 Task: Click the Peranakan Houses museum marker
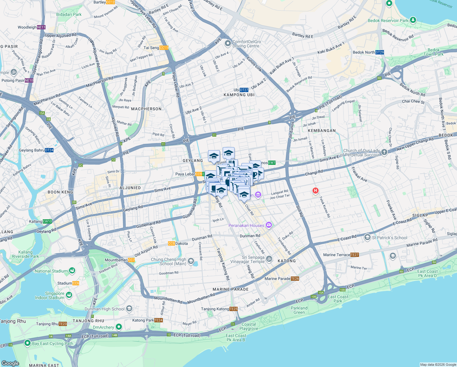tap(269, 225)
